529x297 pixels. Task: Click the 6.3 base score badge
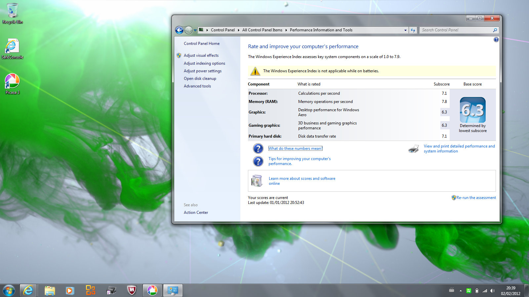[473, 110]
